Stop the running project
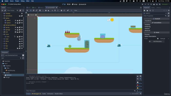 click(148, 4)
